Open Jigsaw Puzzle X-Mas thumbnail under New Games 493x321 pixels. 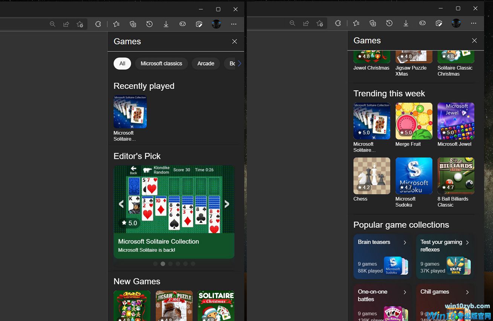coord(174,306)
